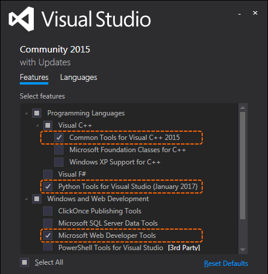
Task: Click 'PowerShell Tools for Visual Studio' text
Action: tap(111, 248)
